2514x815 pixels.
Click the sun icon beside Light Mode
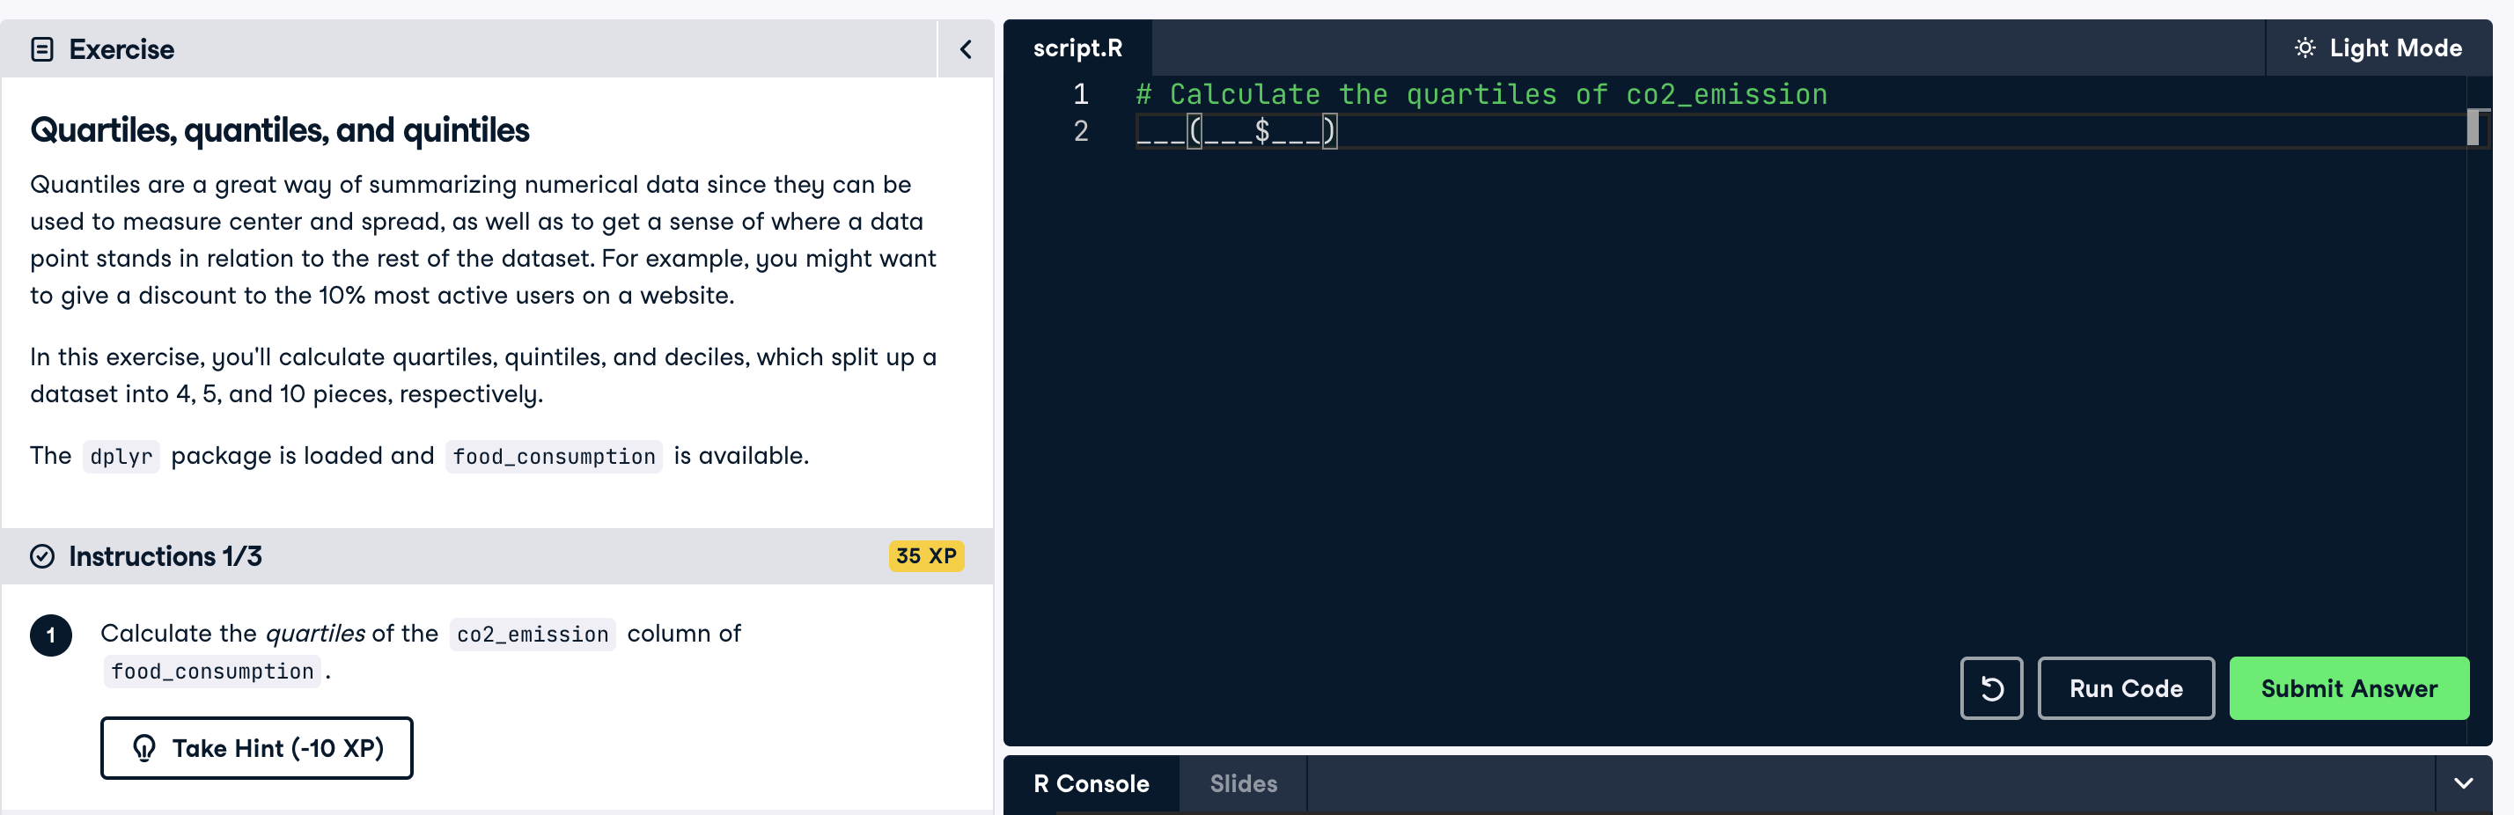click(2304, 48)
